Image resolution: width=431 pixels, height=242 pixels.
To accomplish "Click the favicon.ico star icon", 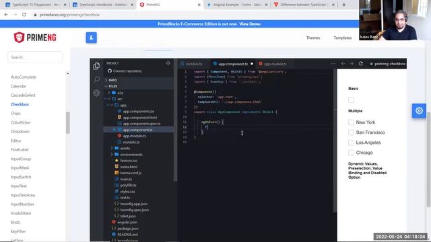I will 117,161.
